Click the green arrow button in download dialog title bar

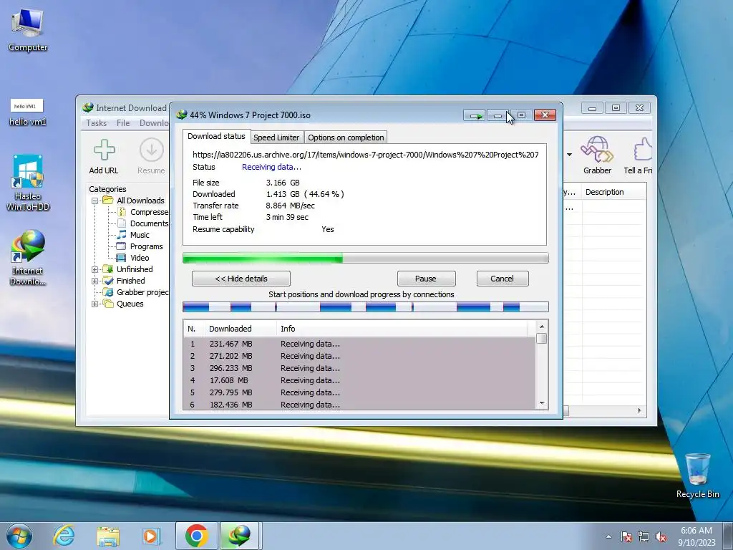[x=475, y=115]
